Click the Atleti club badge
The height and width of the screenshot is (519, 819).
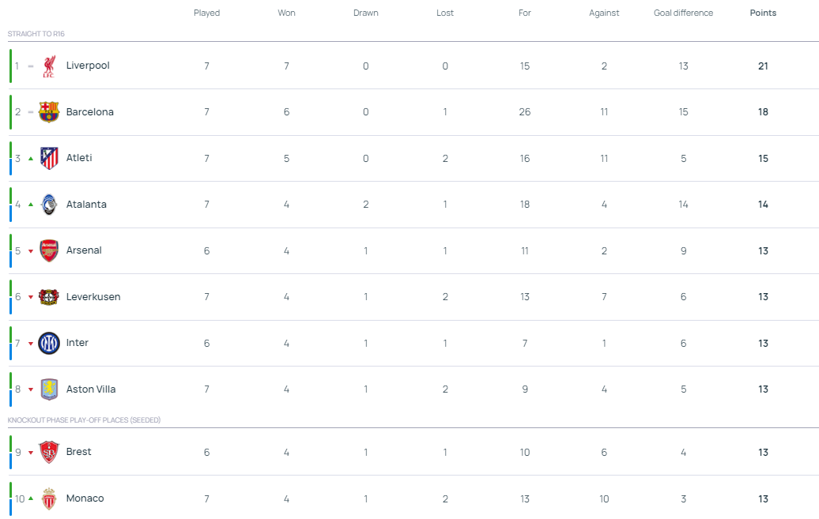(x=49, y=159)
